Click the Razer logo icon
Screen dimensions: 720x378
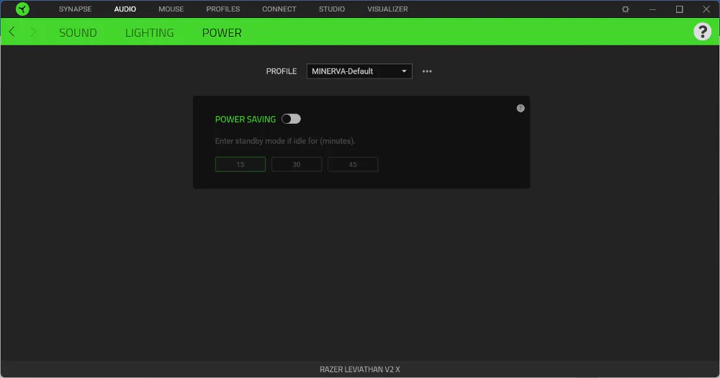[x=22, y=9]
